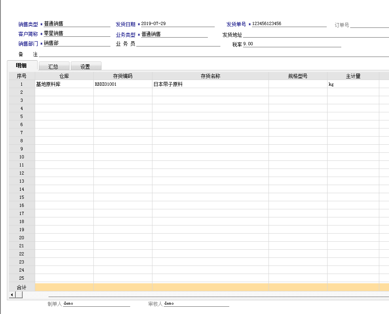Viewport: 389px width, 314px height.
Task: Click the 销售部门 label
Action: click(x=28, y=44)
